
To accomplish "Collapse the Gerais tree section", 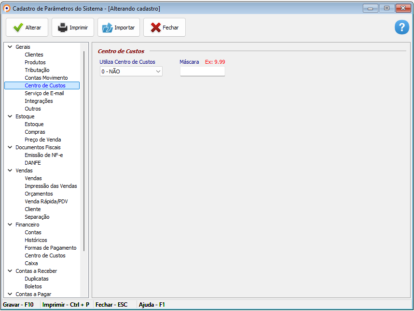I will (x=10, y=47).
